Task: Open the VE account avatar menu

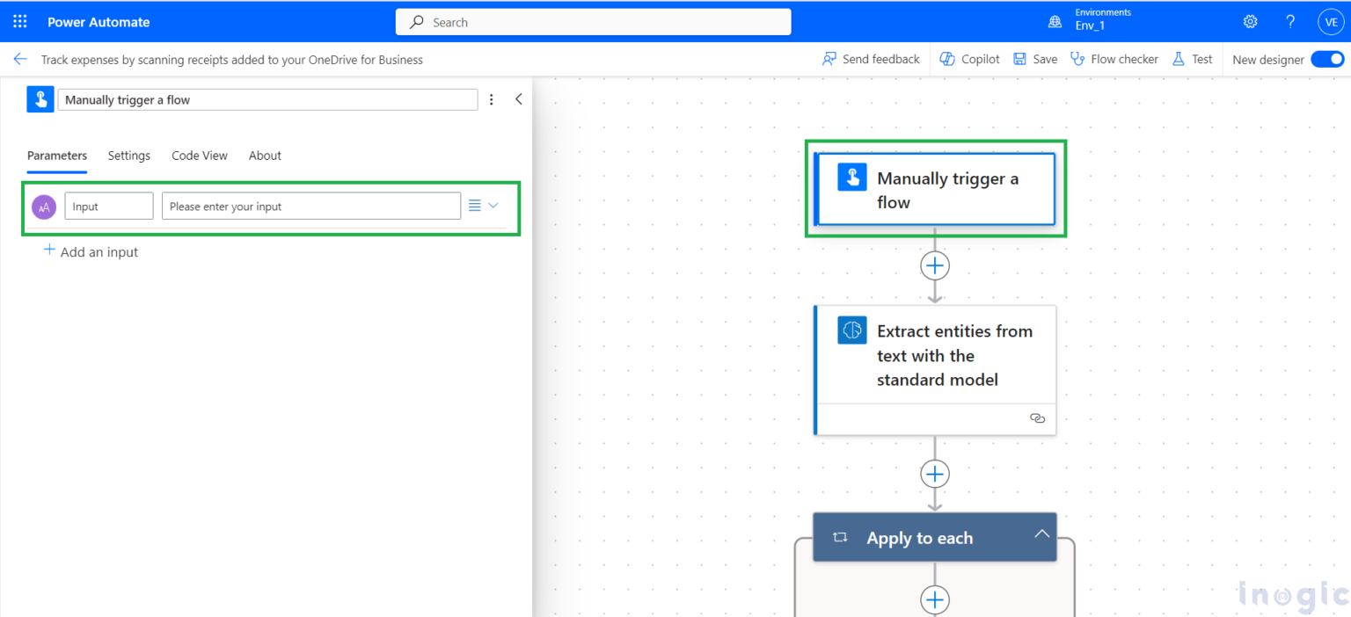Action: click(1331, 21)
